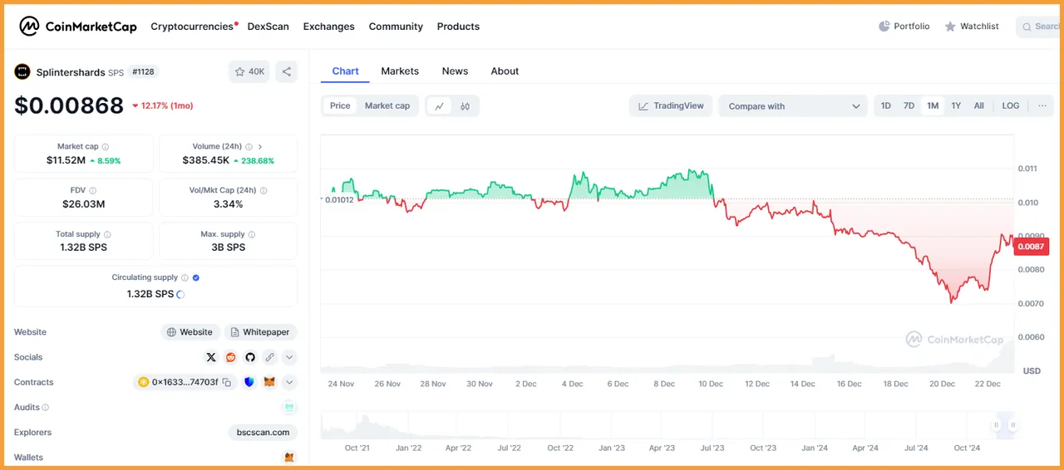Select the line chart style

(x=439, y=105)
